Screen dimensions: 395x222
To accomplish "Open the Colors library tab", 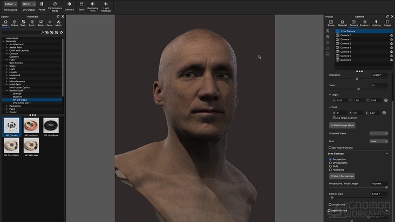I will tap(15, 23).
